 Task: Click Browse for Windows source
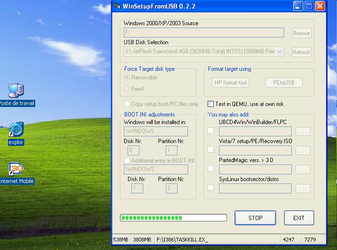[301, 33]
